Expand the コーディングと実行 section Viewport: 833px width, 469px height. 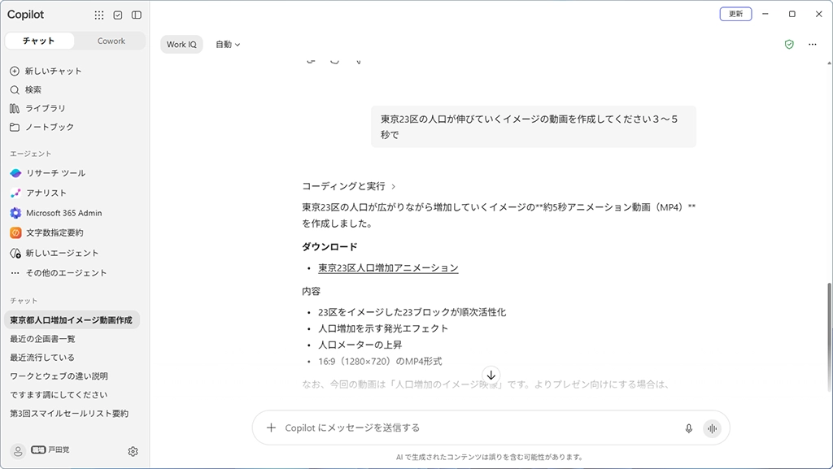pyautogui.click(x=348, y=186)
